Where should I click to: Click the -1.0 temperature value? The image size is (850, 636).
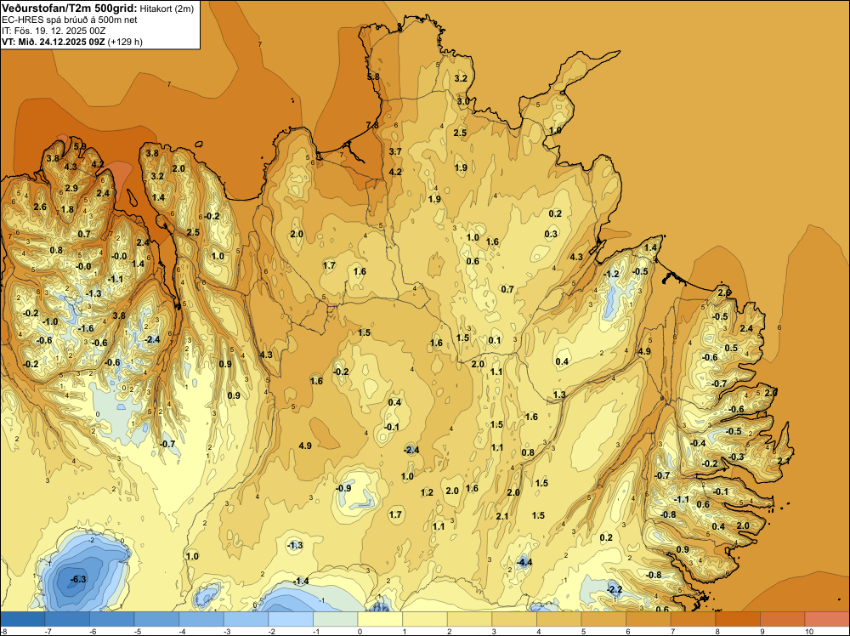click(50, 321)
